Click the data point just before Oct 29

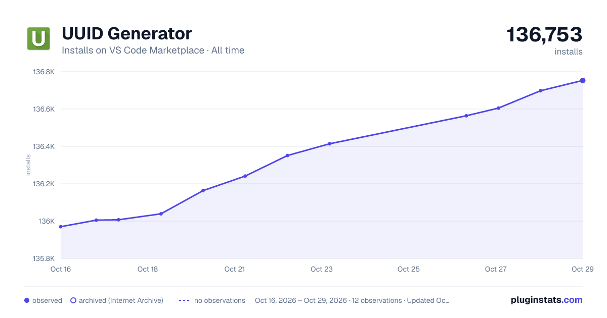point(541,91)
